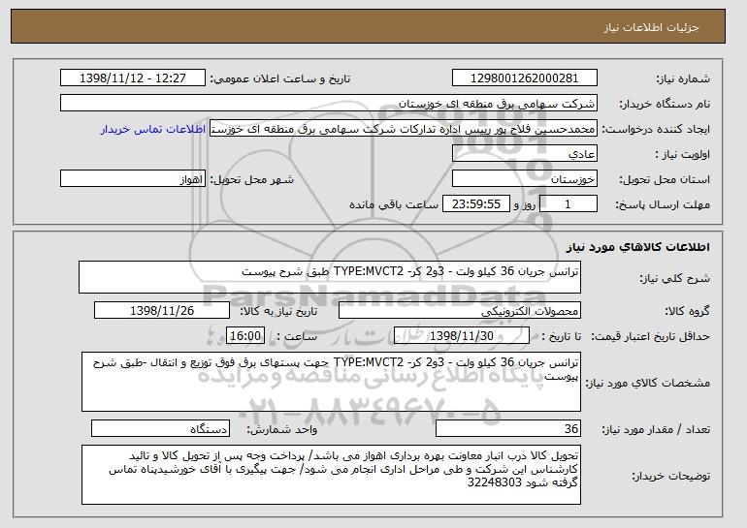Viewport: 747px width, 528px height.
Task: Click the واحد شمارش label
Action: point(282,429)
